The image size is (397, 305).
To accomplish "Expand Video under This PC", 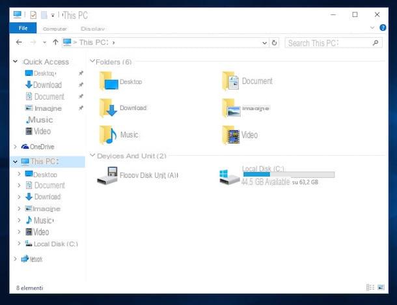I will [x=20, y=232].
